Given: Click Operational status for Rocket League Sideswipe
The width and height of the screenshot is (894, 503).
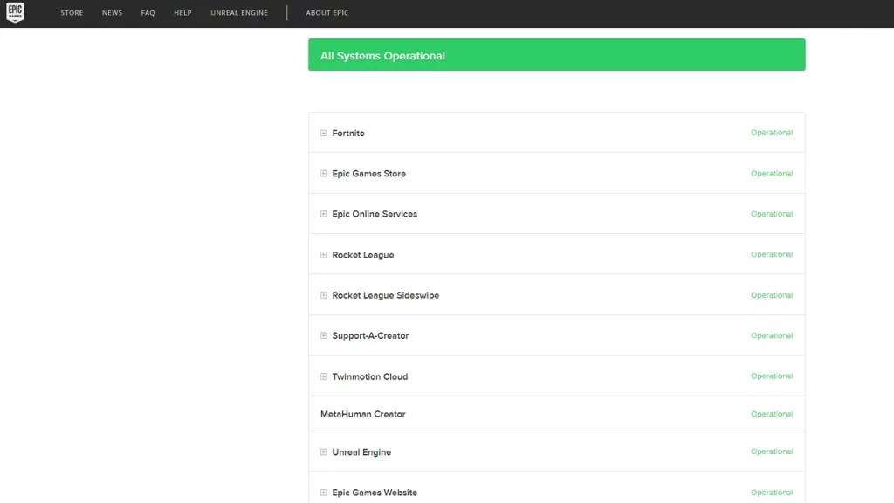Looking at the screenshot, I should (772, 295).
